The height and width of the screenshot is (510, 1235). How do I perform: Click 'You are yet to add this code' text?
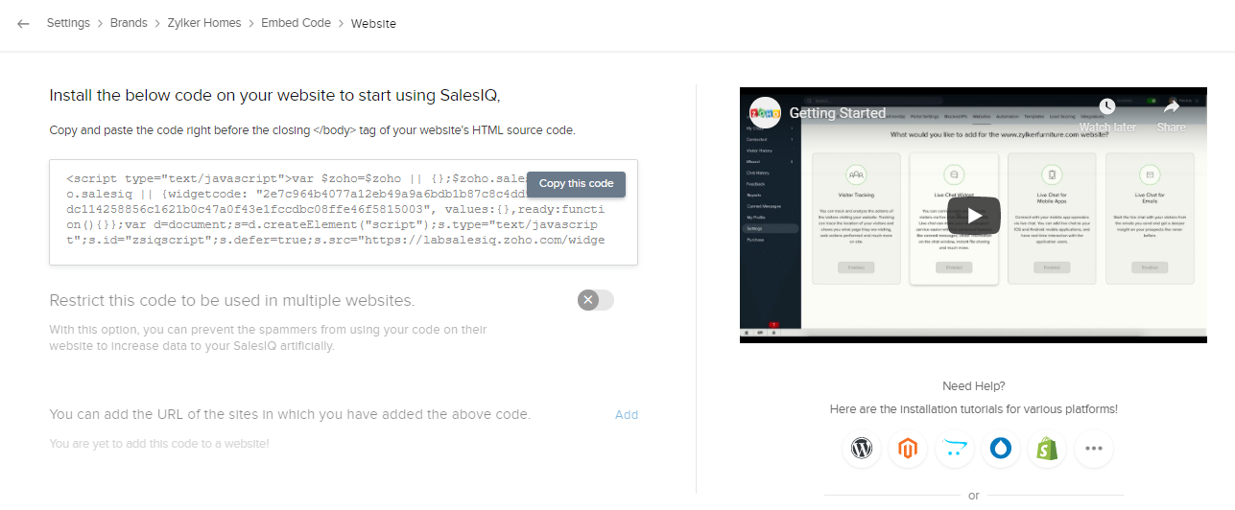point(159,444)
